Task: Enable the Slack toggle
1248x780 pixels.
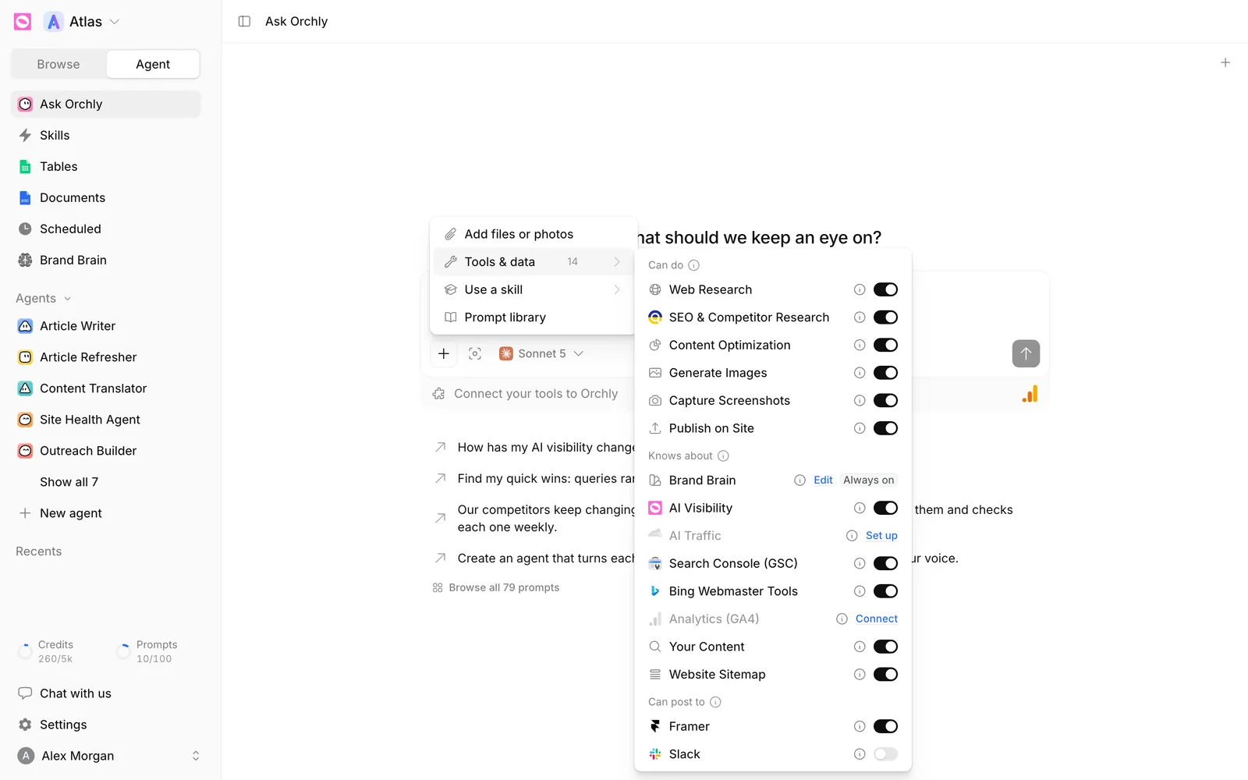Action: point(885,754)
